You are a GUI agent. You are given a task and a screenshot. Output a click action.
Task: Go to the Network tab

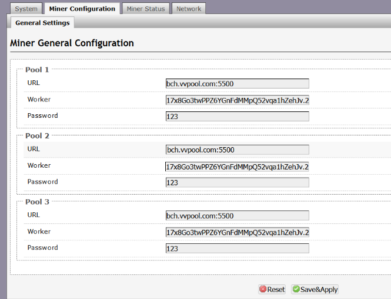coord(189,9)
